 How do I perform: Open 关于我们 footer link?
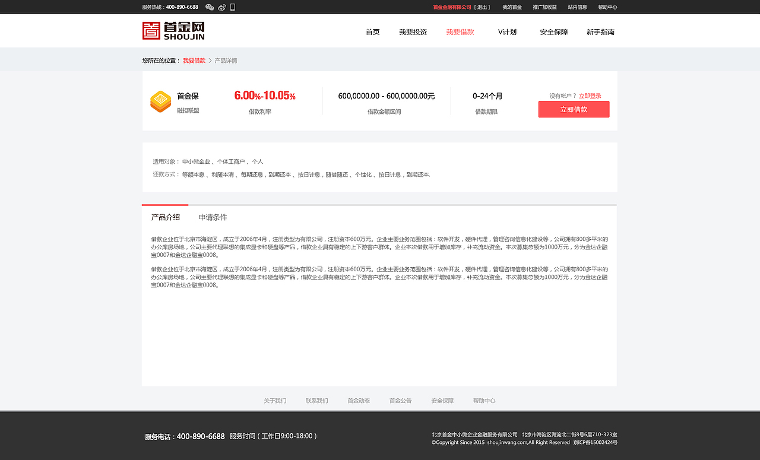tap(275, 401)
